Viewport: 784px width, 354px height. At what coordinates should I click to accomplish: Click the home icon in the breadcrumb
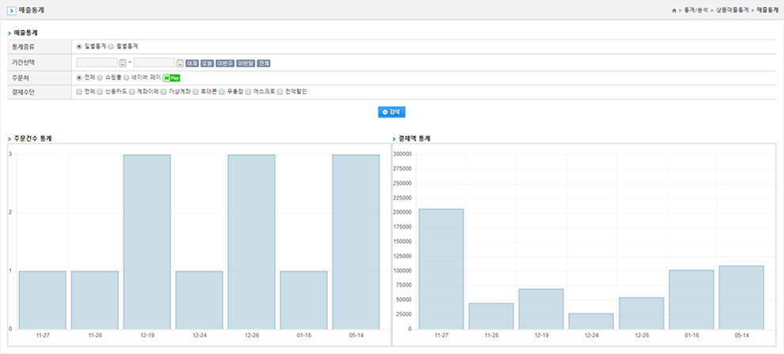pos(674,10)
